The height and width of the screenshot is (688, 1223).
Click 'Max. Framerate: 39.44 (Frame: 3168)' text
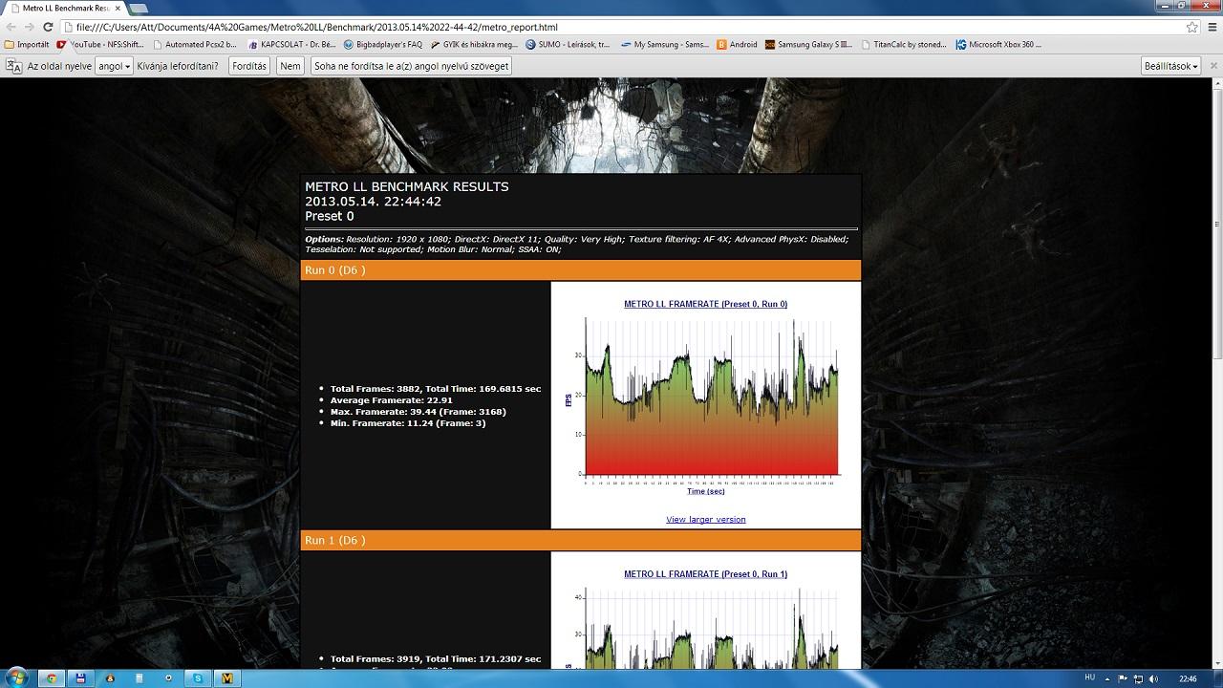418,412
